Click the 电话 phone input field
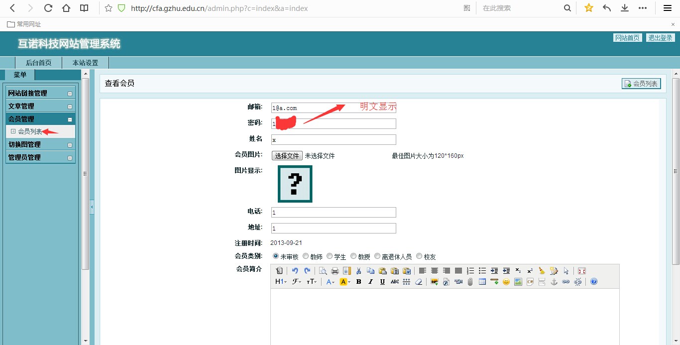680x345 pixels. click(334, 212)
